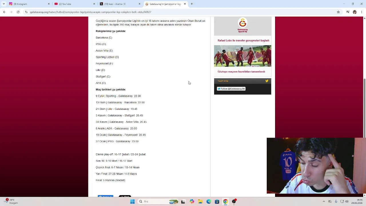Click the text 'Aston Villa (E)'
Image resolution: width=366 pixels, height=206 pixels.
[x=104, y=51]
